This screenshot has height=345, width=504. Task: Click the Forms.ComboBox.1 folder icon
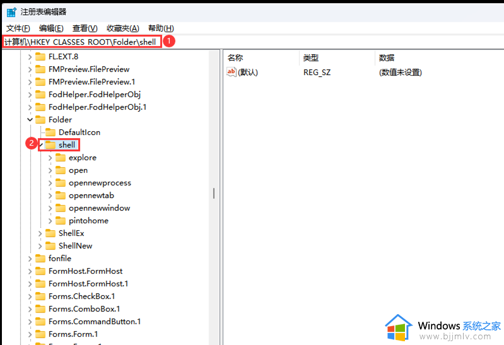(x=40, y=308)
